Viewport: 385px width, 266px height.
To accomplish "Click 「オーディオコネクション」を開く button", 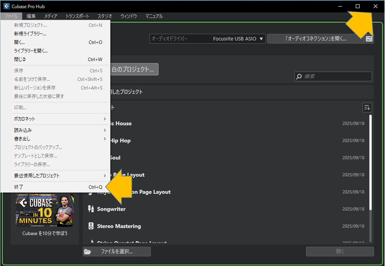I will 315,39.
